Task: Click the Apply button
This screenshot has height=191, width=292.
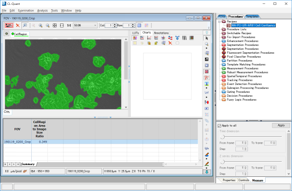Action: click(281, 126)
